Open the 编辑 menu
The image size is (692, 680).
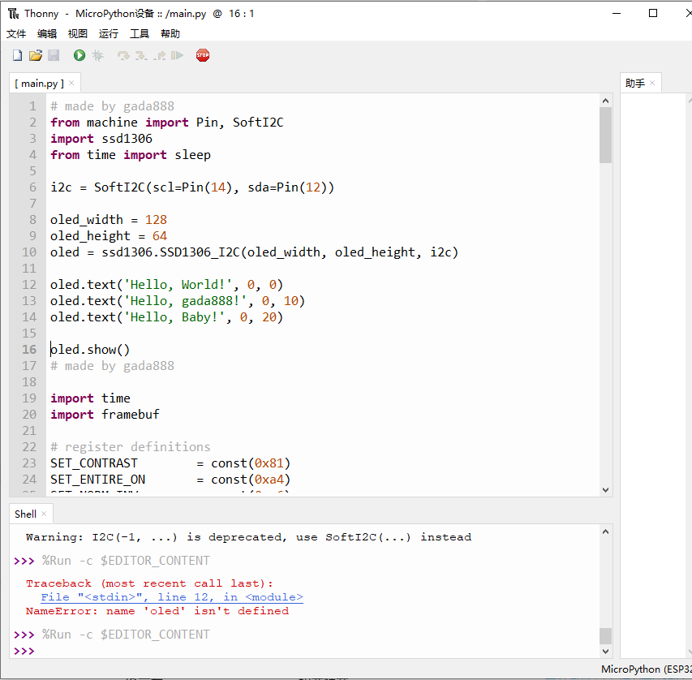coord(47,34)
